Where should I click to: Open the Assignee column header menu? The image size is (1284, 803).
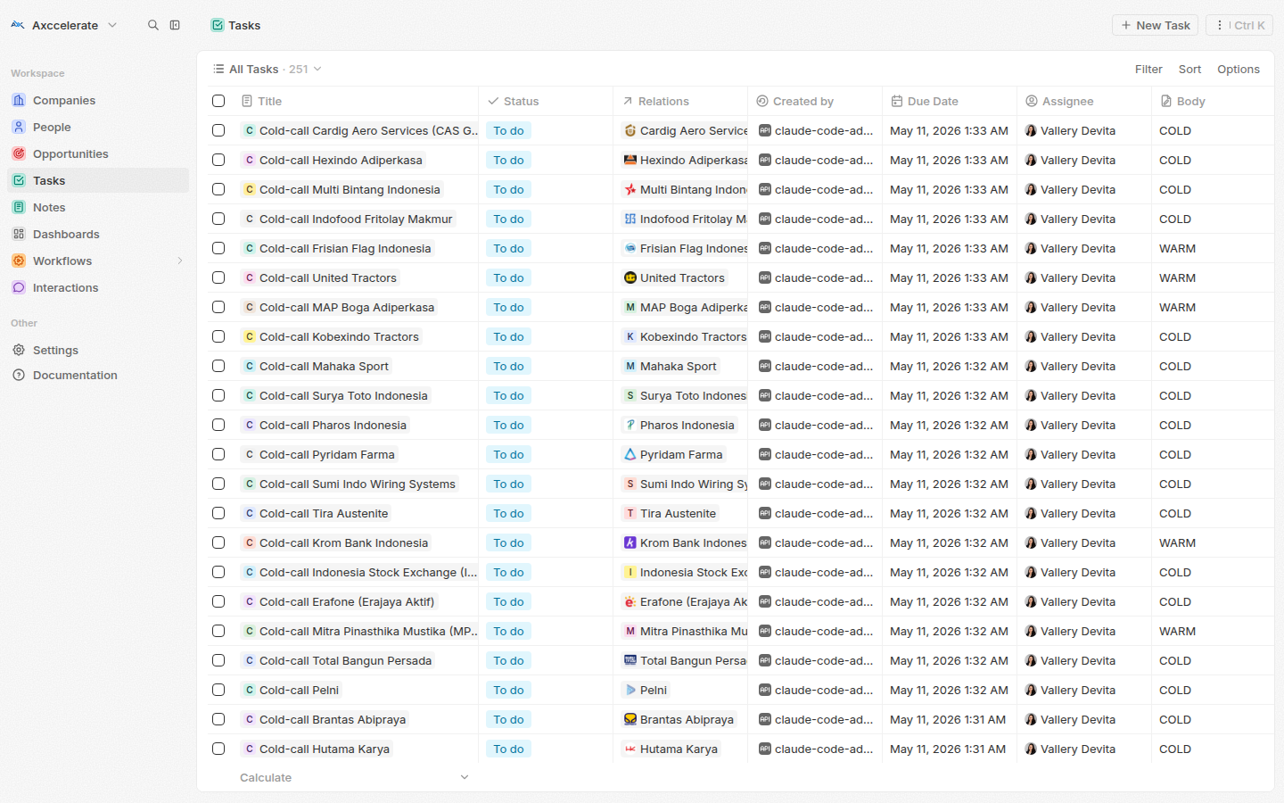click(x=1084, y=101)
